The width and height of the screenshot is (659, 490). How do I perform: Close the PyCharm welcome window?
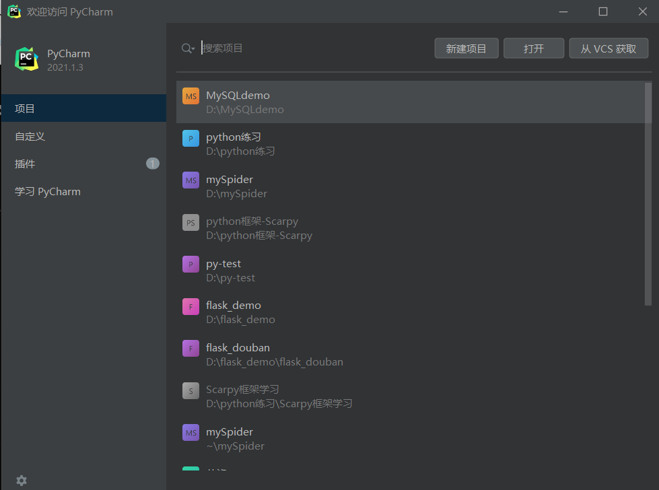pos(643,11)
